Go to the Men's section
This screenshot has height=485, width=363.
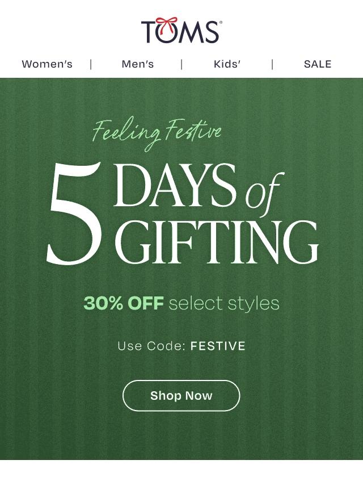(x=138, y=64)
